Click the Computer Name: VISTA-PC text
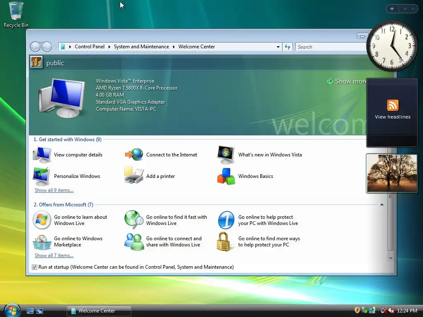Image resolution: width=423 pixels, height=317 pixels. pyautogui.click(x=126, y=109)
